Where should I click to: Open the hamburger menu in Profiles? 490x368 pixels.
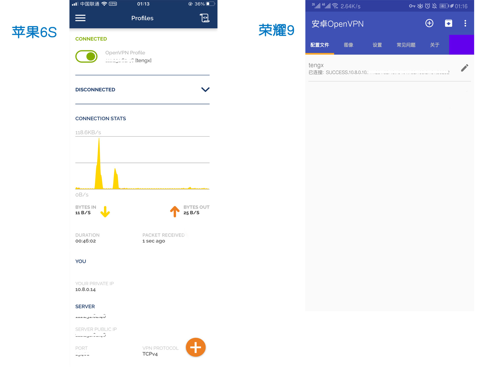80,18
